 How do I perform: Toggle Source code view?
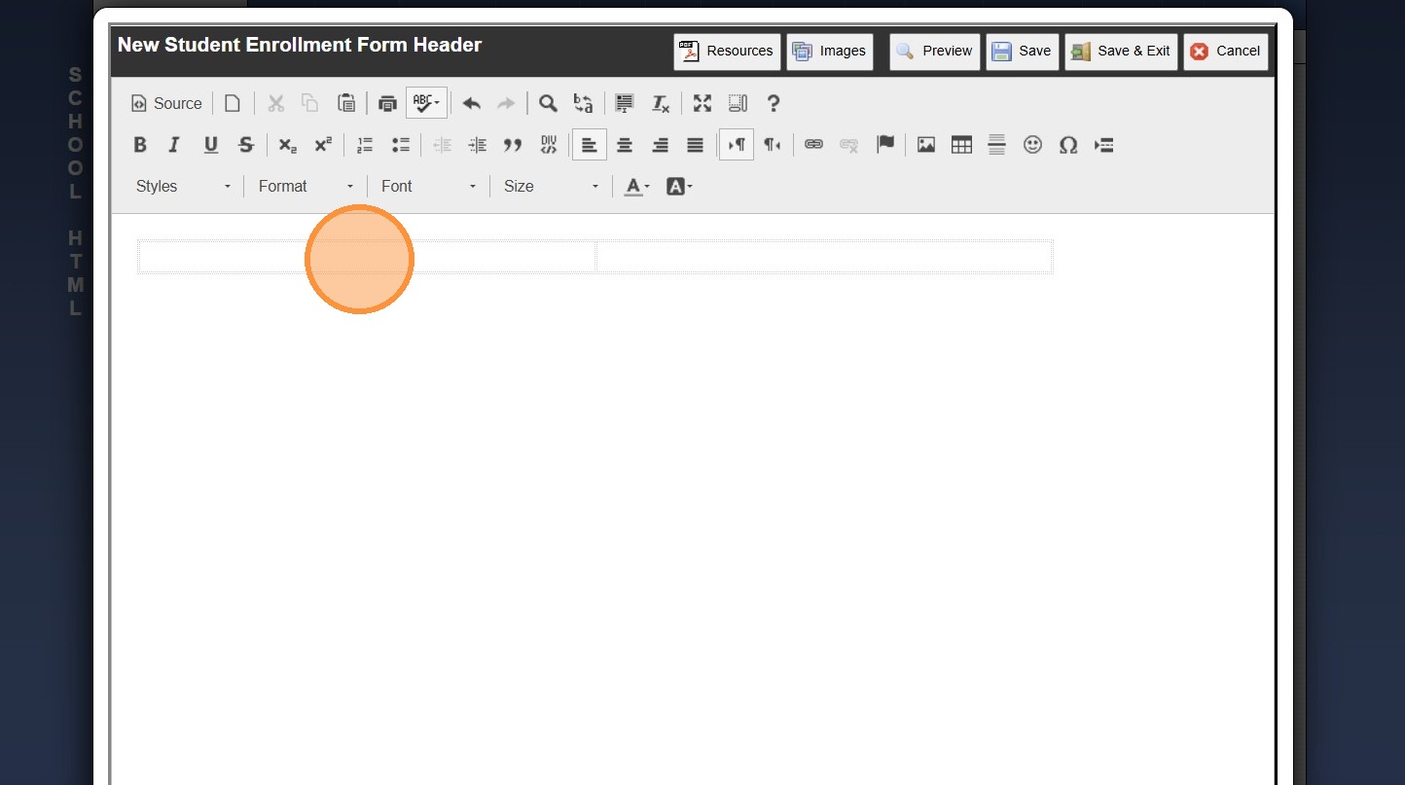(166, 103)
